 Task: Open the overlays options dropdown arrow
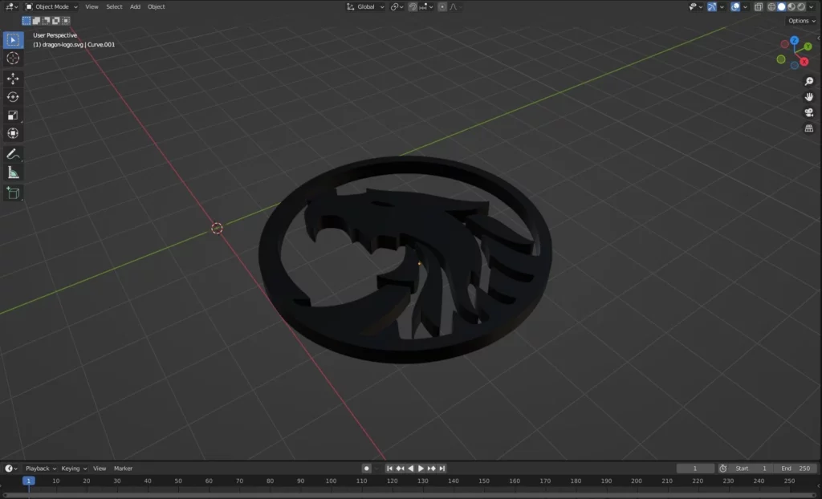pos(745,6)
